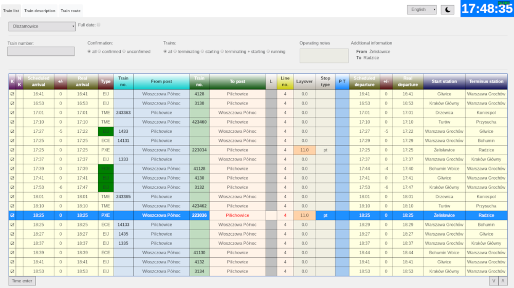Toggle confirmation checkbox for train 4132
The height and width of the screenshot is (288, 514).
[12, 262]
